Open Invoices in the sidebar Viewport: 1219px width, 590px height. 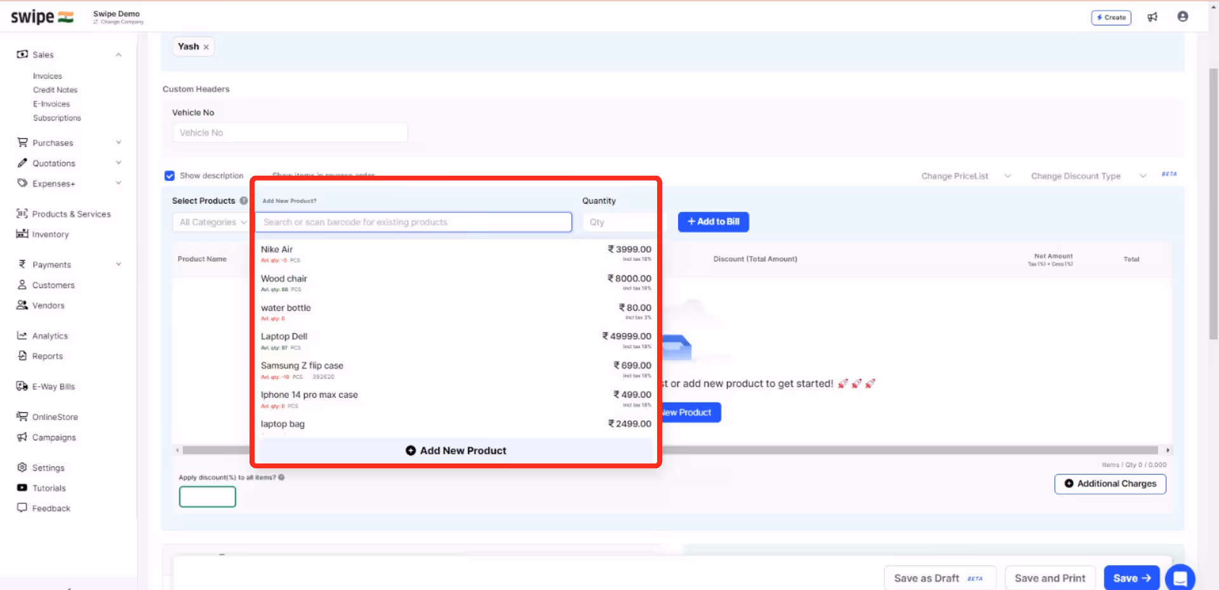48,75
